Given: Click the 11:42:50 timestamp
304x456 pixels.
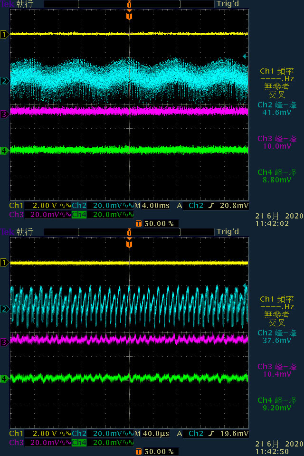Looking at the screenshot, I should [272, 452].
